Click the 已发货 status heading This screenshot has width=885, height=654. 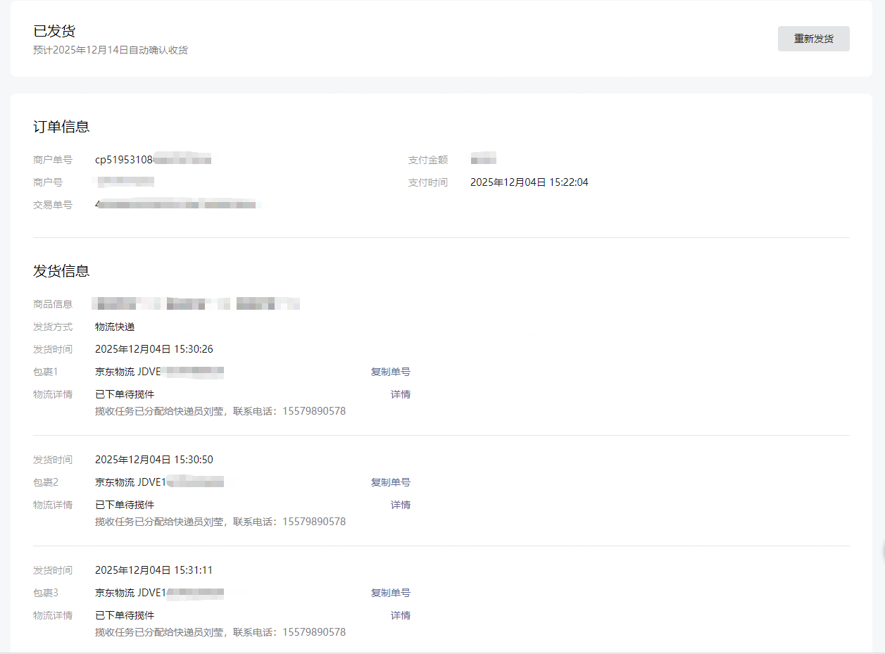54,31
